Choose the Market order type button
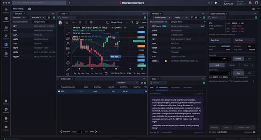The height and width of the screenshot is (140, 261). pyautogui.click(x=232, y=65)
